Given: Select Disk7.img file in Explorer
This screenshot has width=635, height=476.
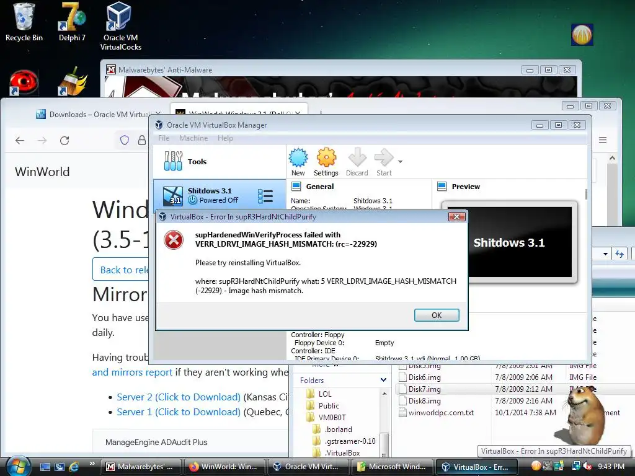Looking at the screenshot, I should (x=424, y=389).
